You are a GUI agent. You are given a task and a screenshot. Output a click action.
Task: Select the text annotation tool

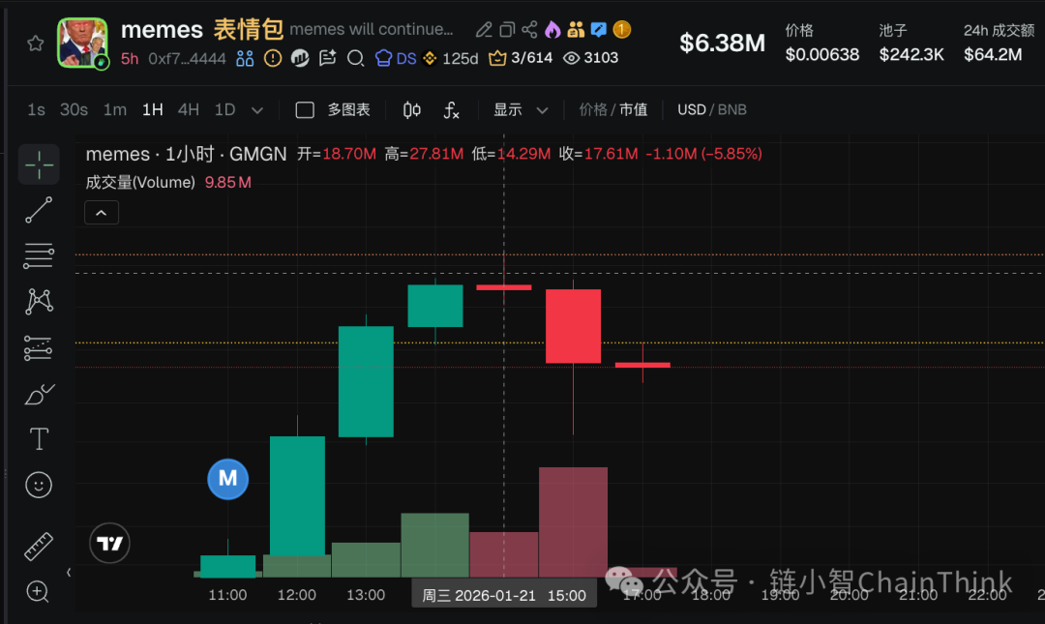coord(39,439)
